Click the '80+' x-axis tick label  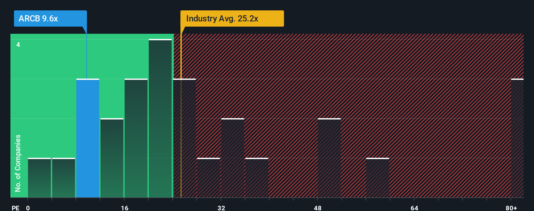click(x=511, y=208)
